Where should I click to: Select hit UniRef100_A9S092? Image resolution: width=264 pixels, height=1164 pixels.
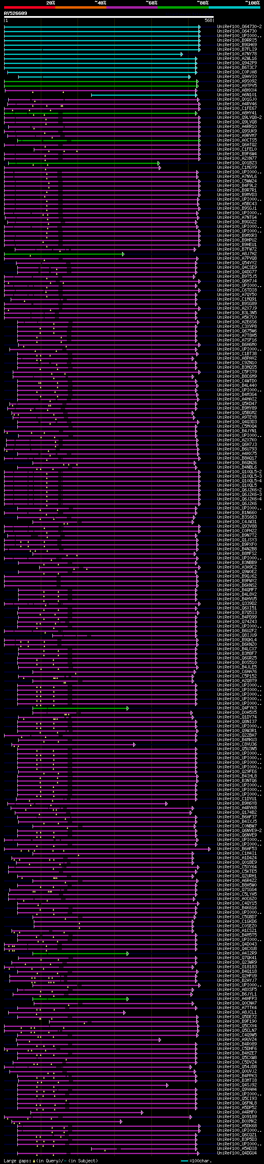(237, 81)
